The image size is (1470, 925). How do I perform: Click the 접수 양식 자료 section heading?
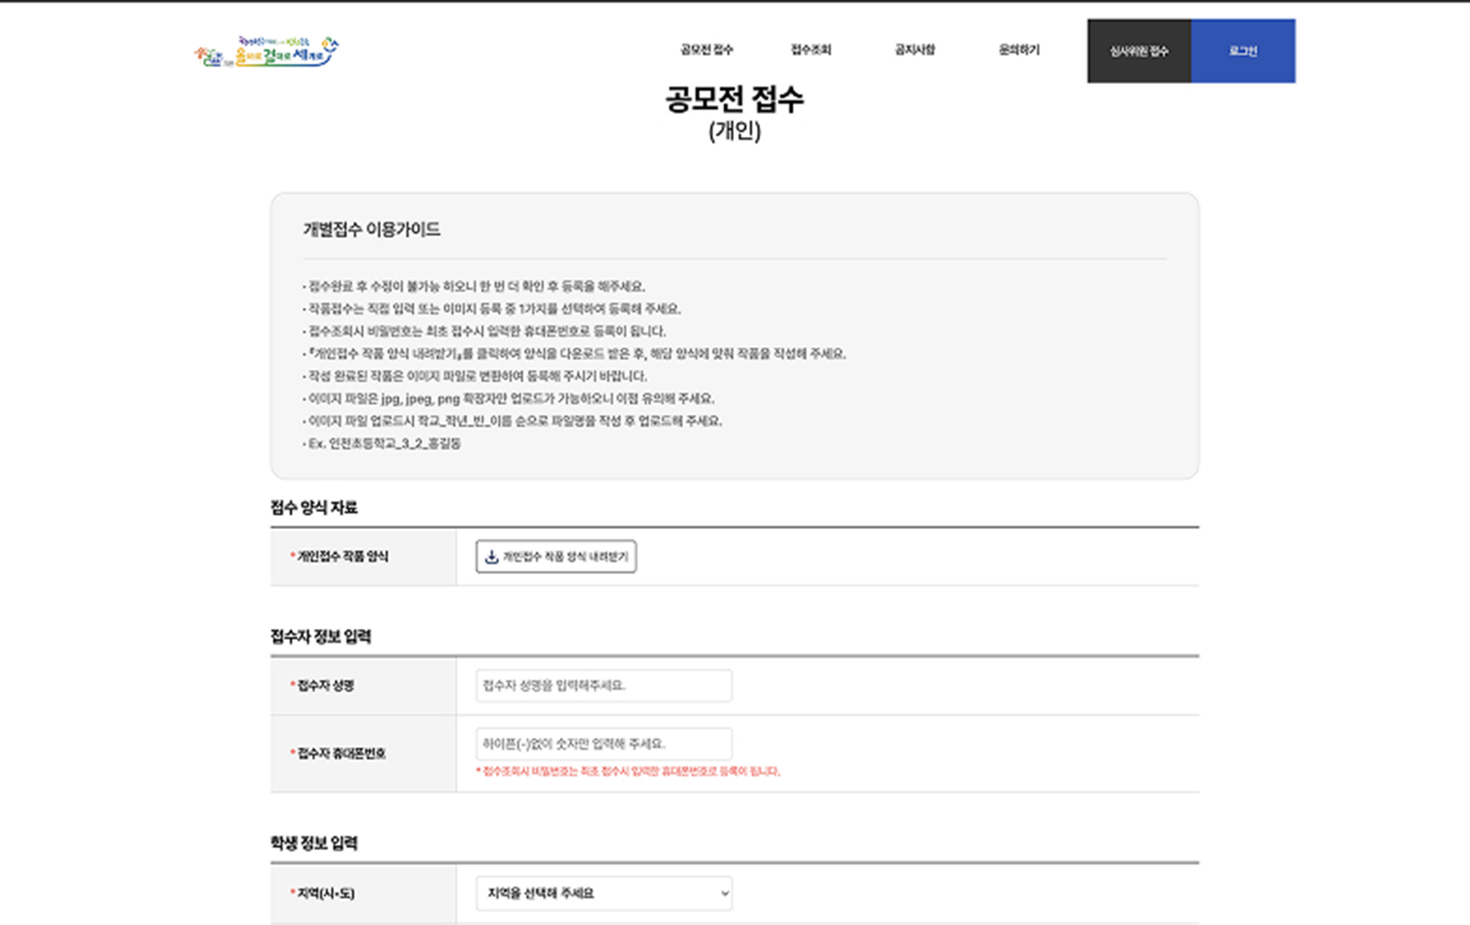pyautogui.click(x=314, y=508)
